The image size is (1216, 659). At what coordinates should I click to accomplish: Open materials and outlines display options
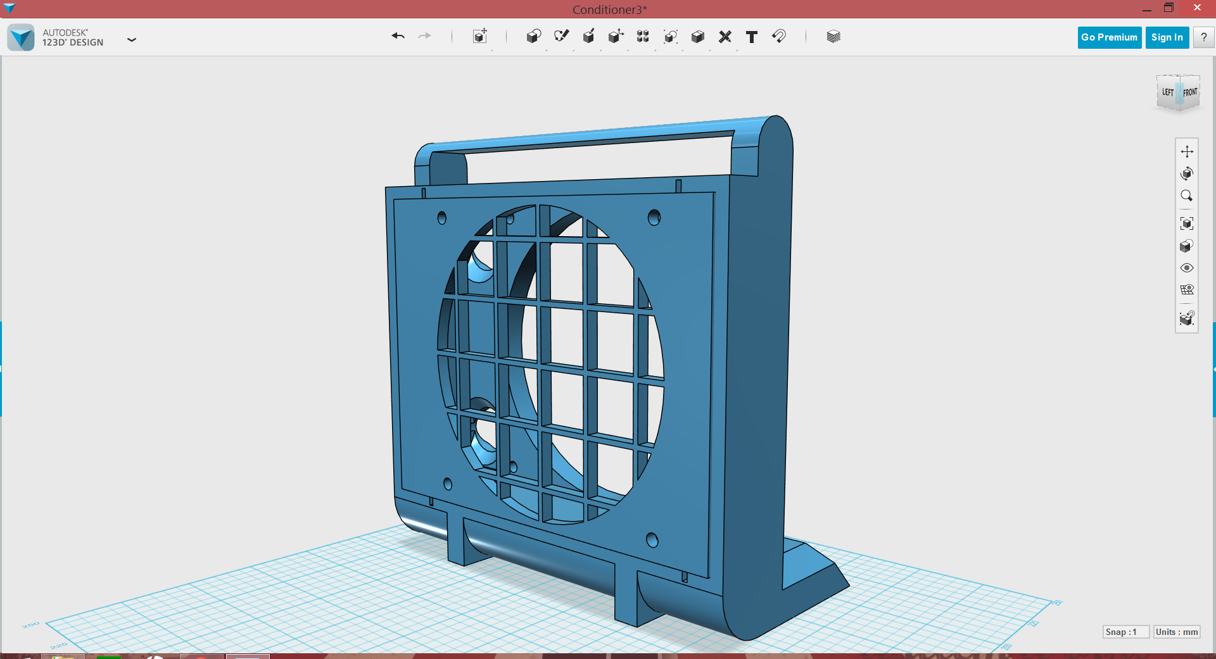pos(1187,246)
